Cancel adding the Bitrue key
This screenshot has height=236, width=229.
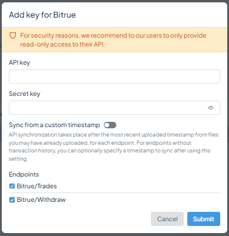click(x=167, y=219)
